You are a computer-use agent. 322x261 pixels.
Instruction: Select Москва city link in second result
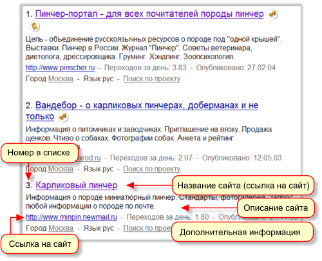click(61, 169)
